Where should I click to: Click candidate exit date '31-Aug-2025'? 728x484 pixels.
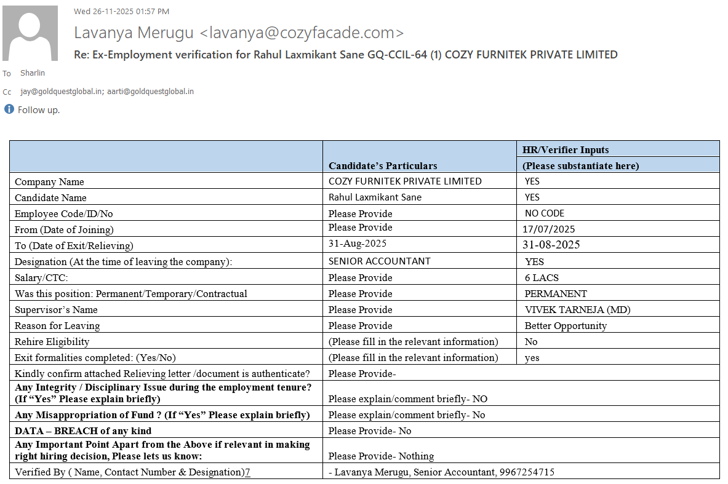point(357,243)
